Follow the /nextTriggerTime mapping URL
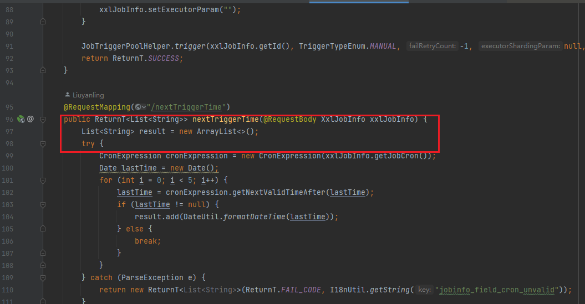 coord(186,107)
